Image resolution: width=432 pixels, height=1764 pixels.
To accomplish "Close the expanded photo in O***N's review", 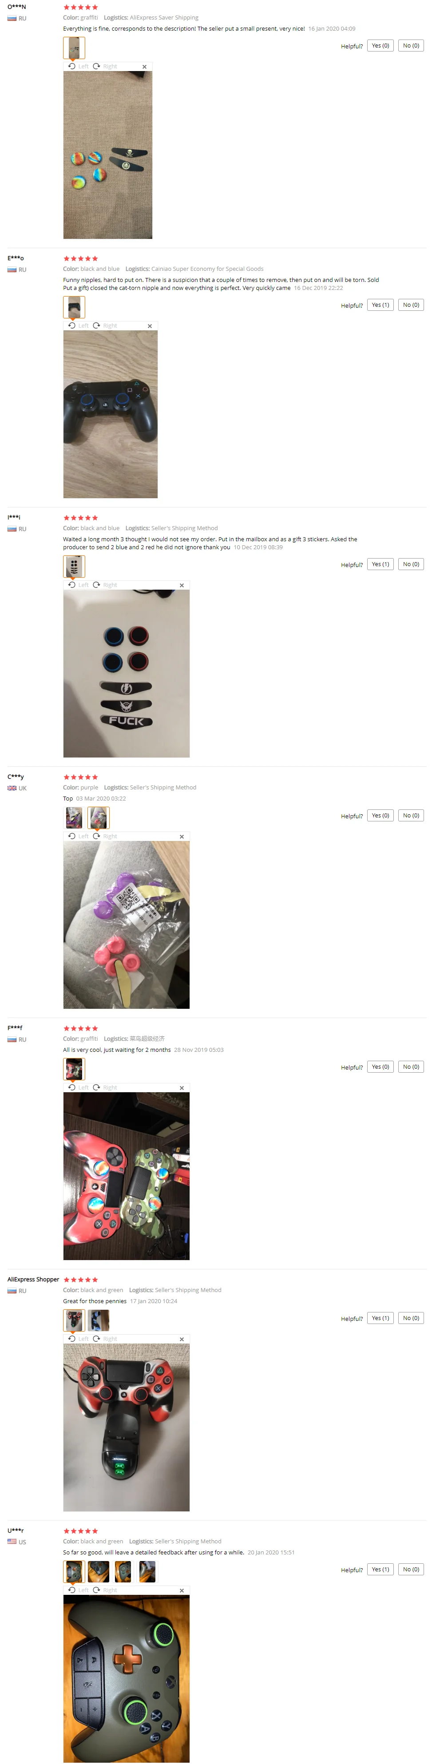I will 144,67.
